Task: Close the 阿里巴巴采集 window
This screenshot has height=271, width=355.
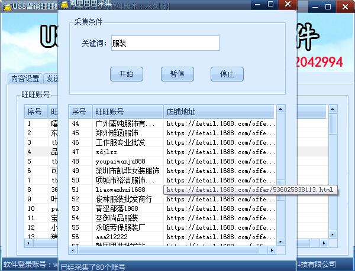Action: point(288,4)
